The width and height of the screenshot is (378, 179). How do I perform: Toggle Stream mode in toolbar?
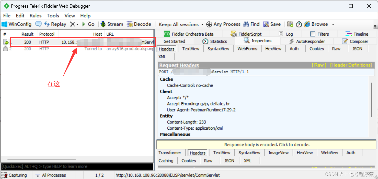pyautogui.click(x=112, y=24)
